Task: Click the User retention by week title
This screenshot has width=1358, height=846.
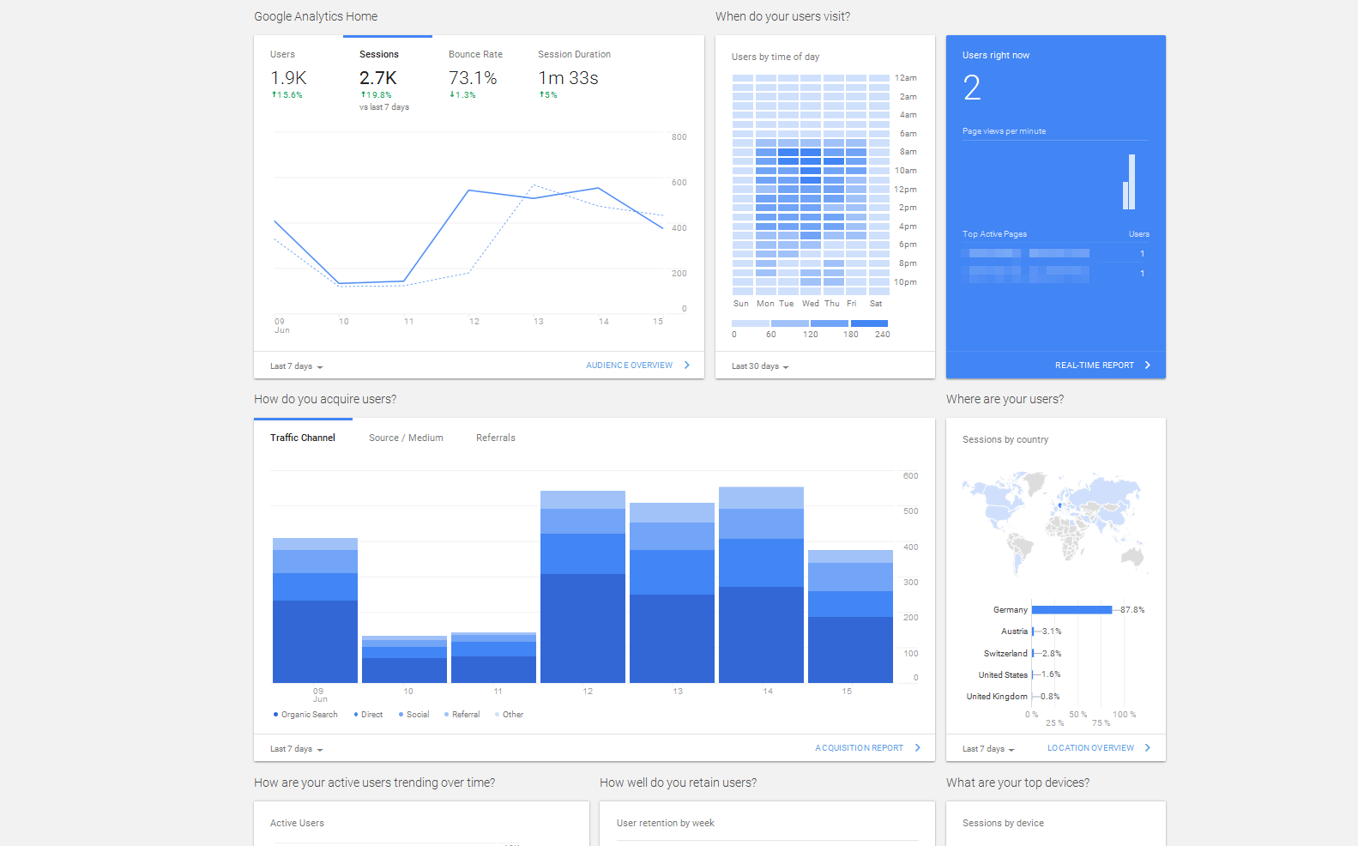Action: (x=665, y=823)
